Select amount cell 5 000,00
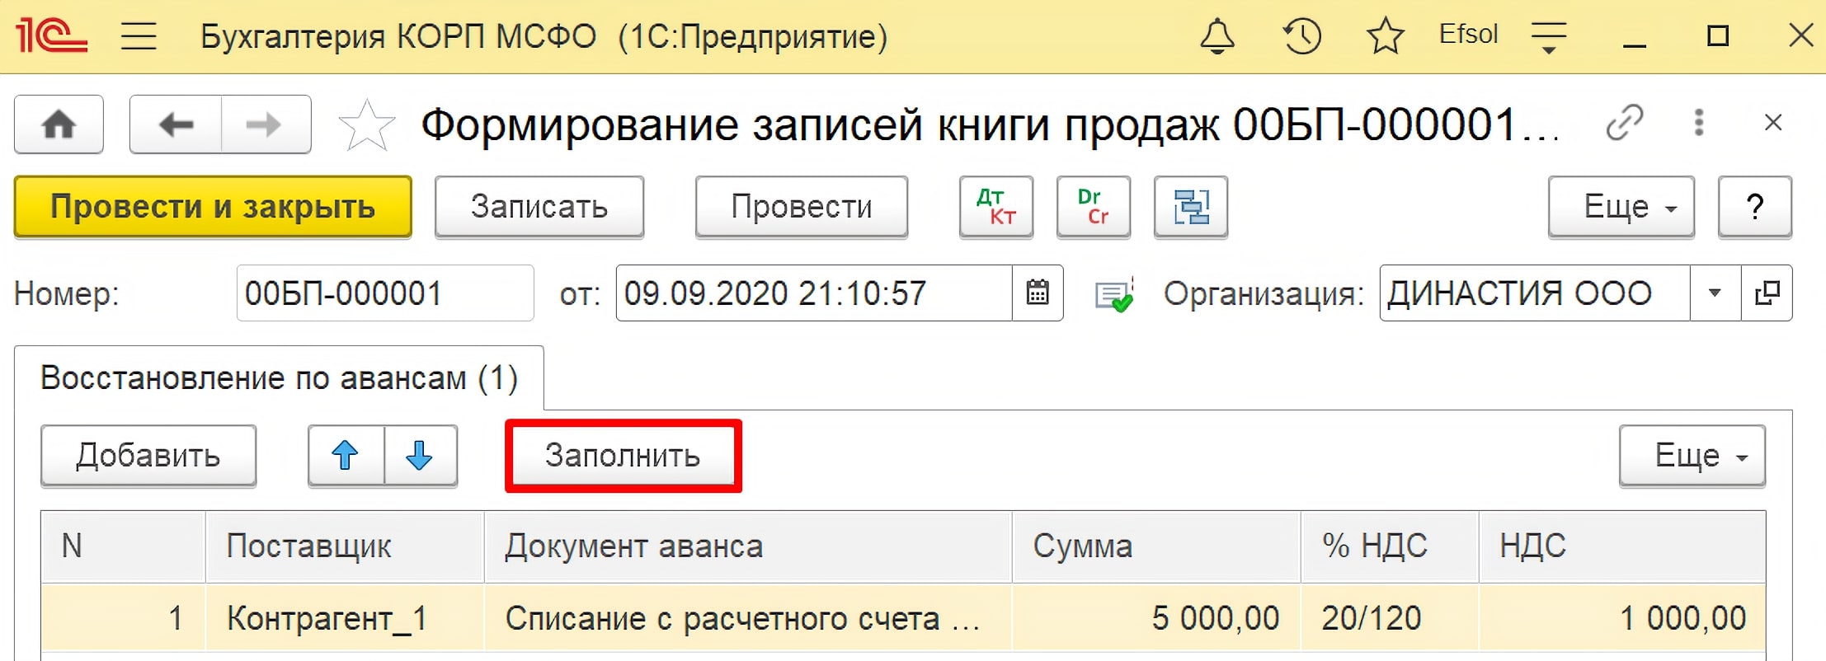This screenshot has width=1826, height=661. pos(1156,618)
